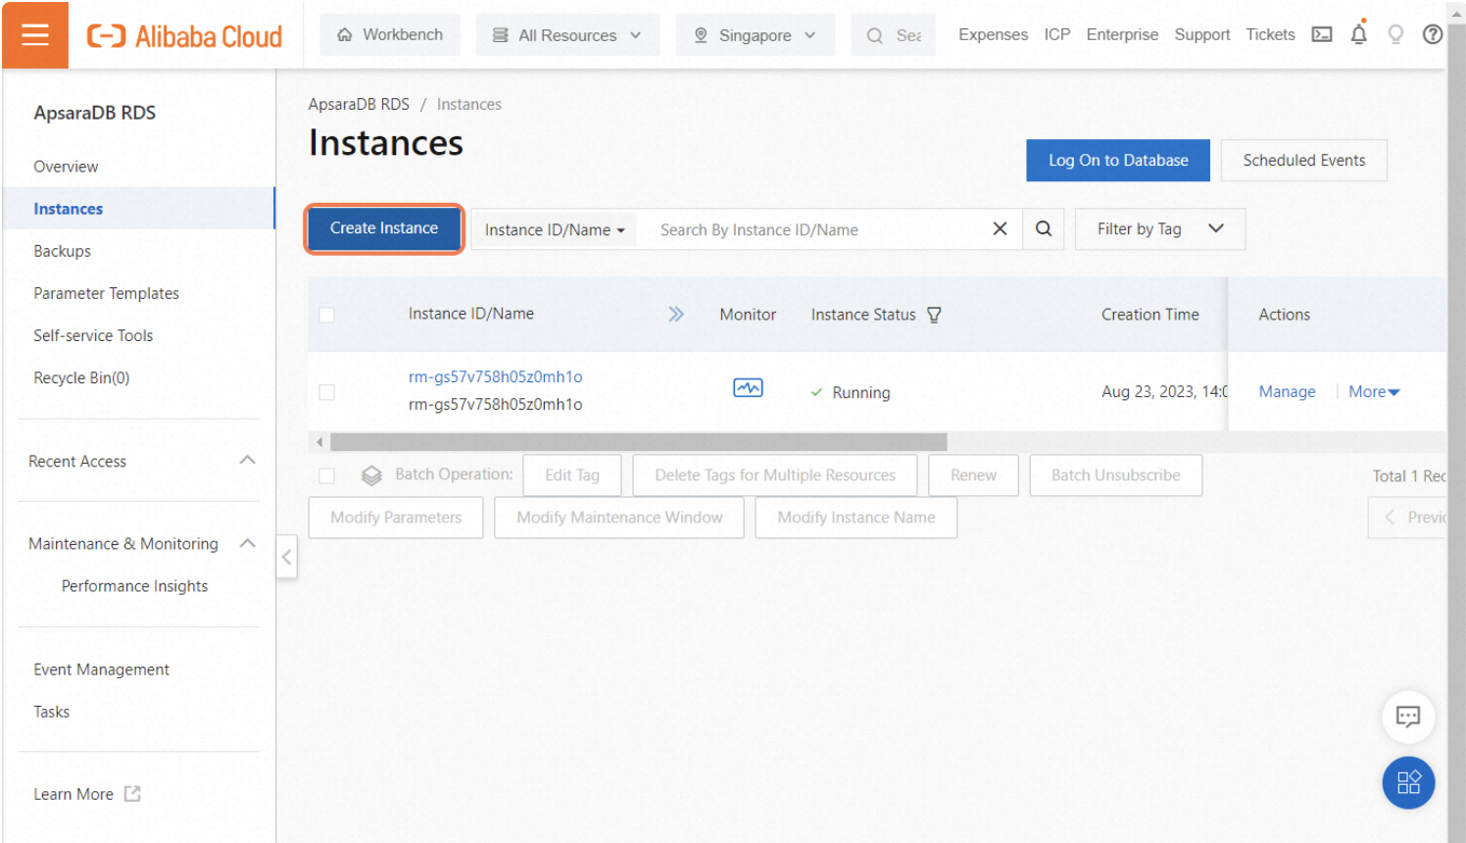Click the Workbench button
1466x843 pixels.
pyautogui.click(x=390, y=35)
